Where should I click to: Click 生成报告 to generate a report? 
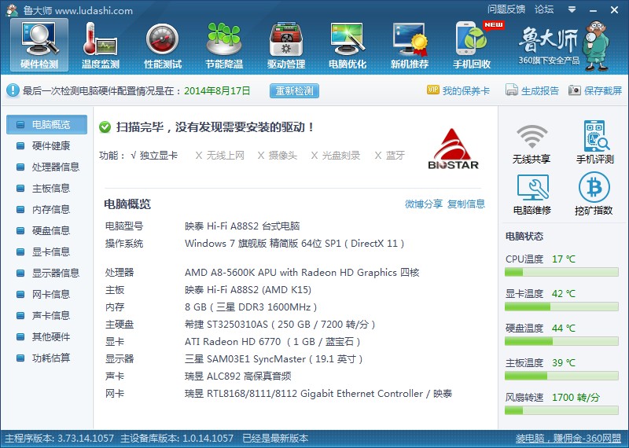click(532, 90)
